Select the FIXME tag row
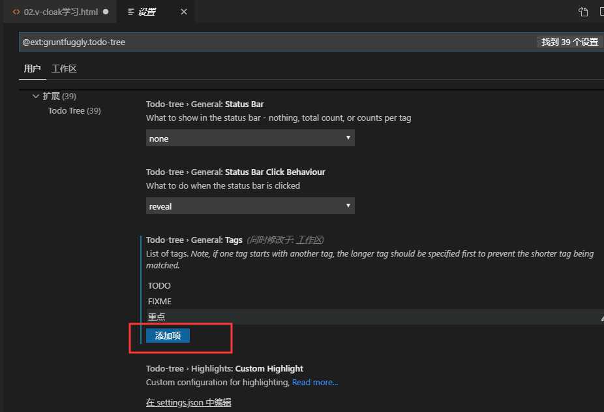The width and height of the screenshot is (604, 412). (375, 301)
